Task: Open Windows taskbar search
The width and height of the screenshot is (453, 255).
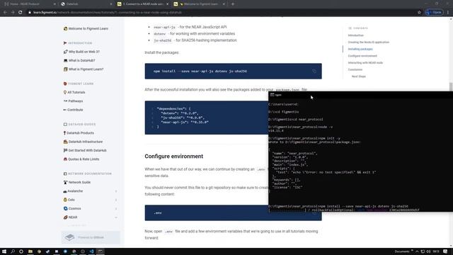Action: [13, 251]
